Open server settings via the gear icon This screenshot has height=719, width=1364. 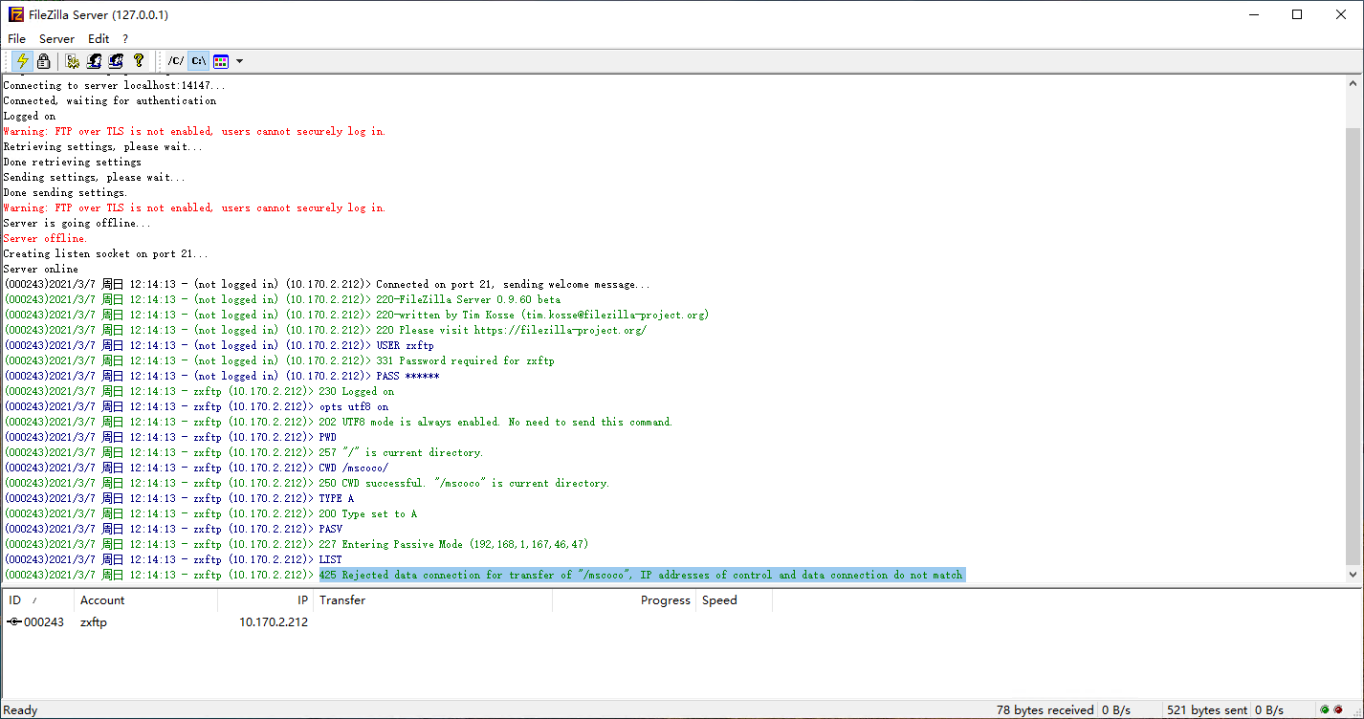[73, 61]
